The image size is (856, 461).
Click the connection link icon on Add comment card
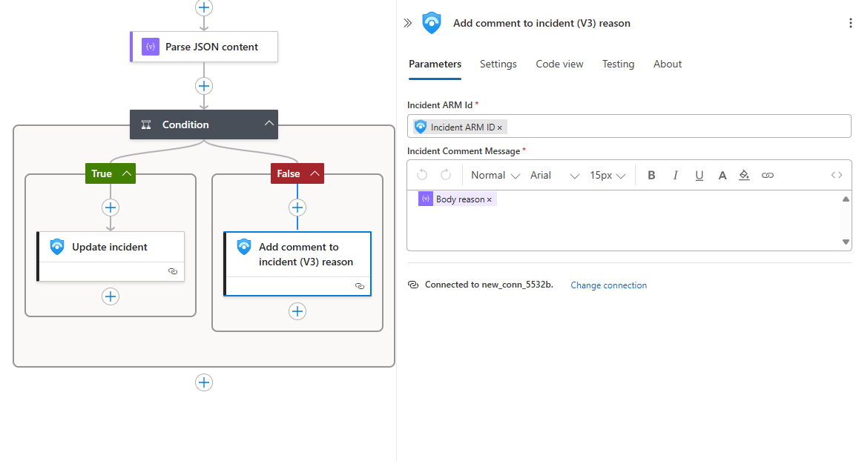[x=359, y=286]
